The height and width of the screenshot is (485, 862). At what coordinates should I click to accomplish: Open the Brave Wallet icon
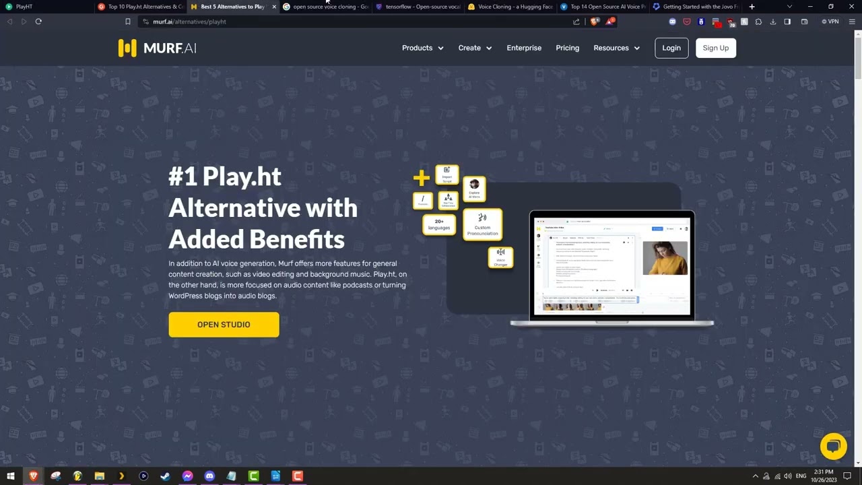(x=804, y=22)
